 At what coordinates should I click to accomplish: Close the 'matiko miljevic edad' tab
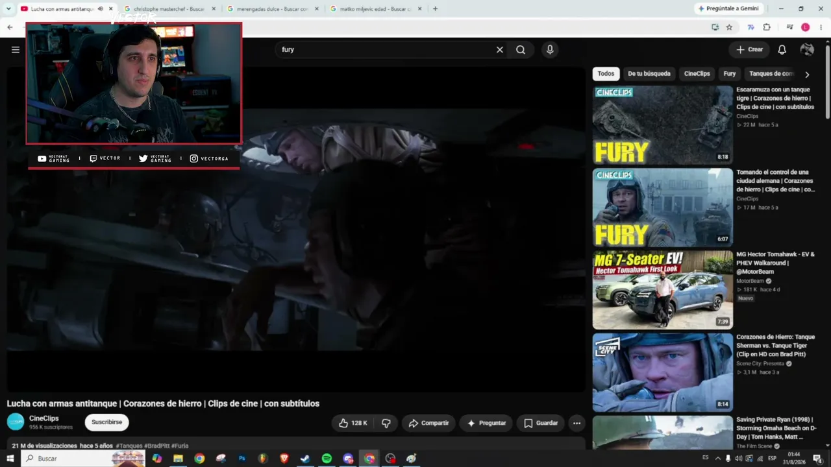419,9
